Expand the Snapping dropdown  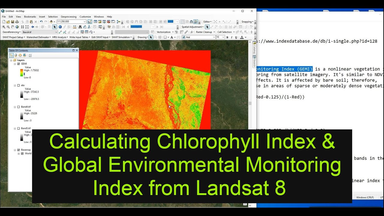pyautogui.click(x=247, y=22)
